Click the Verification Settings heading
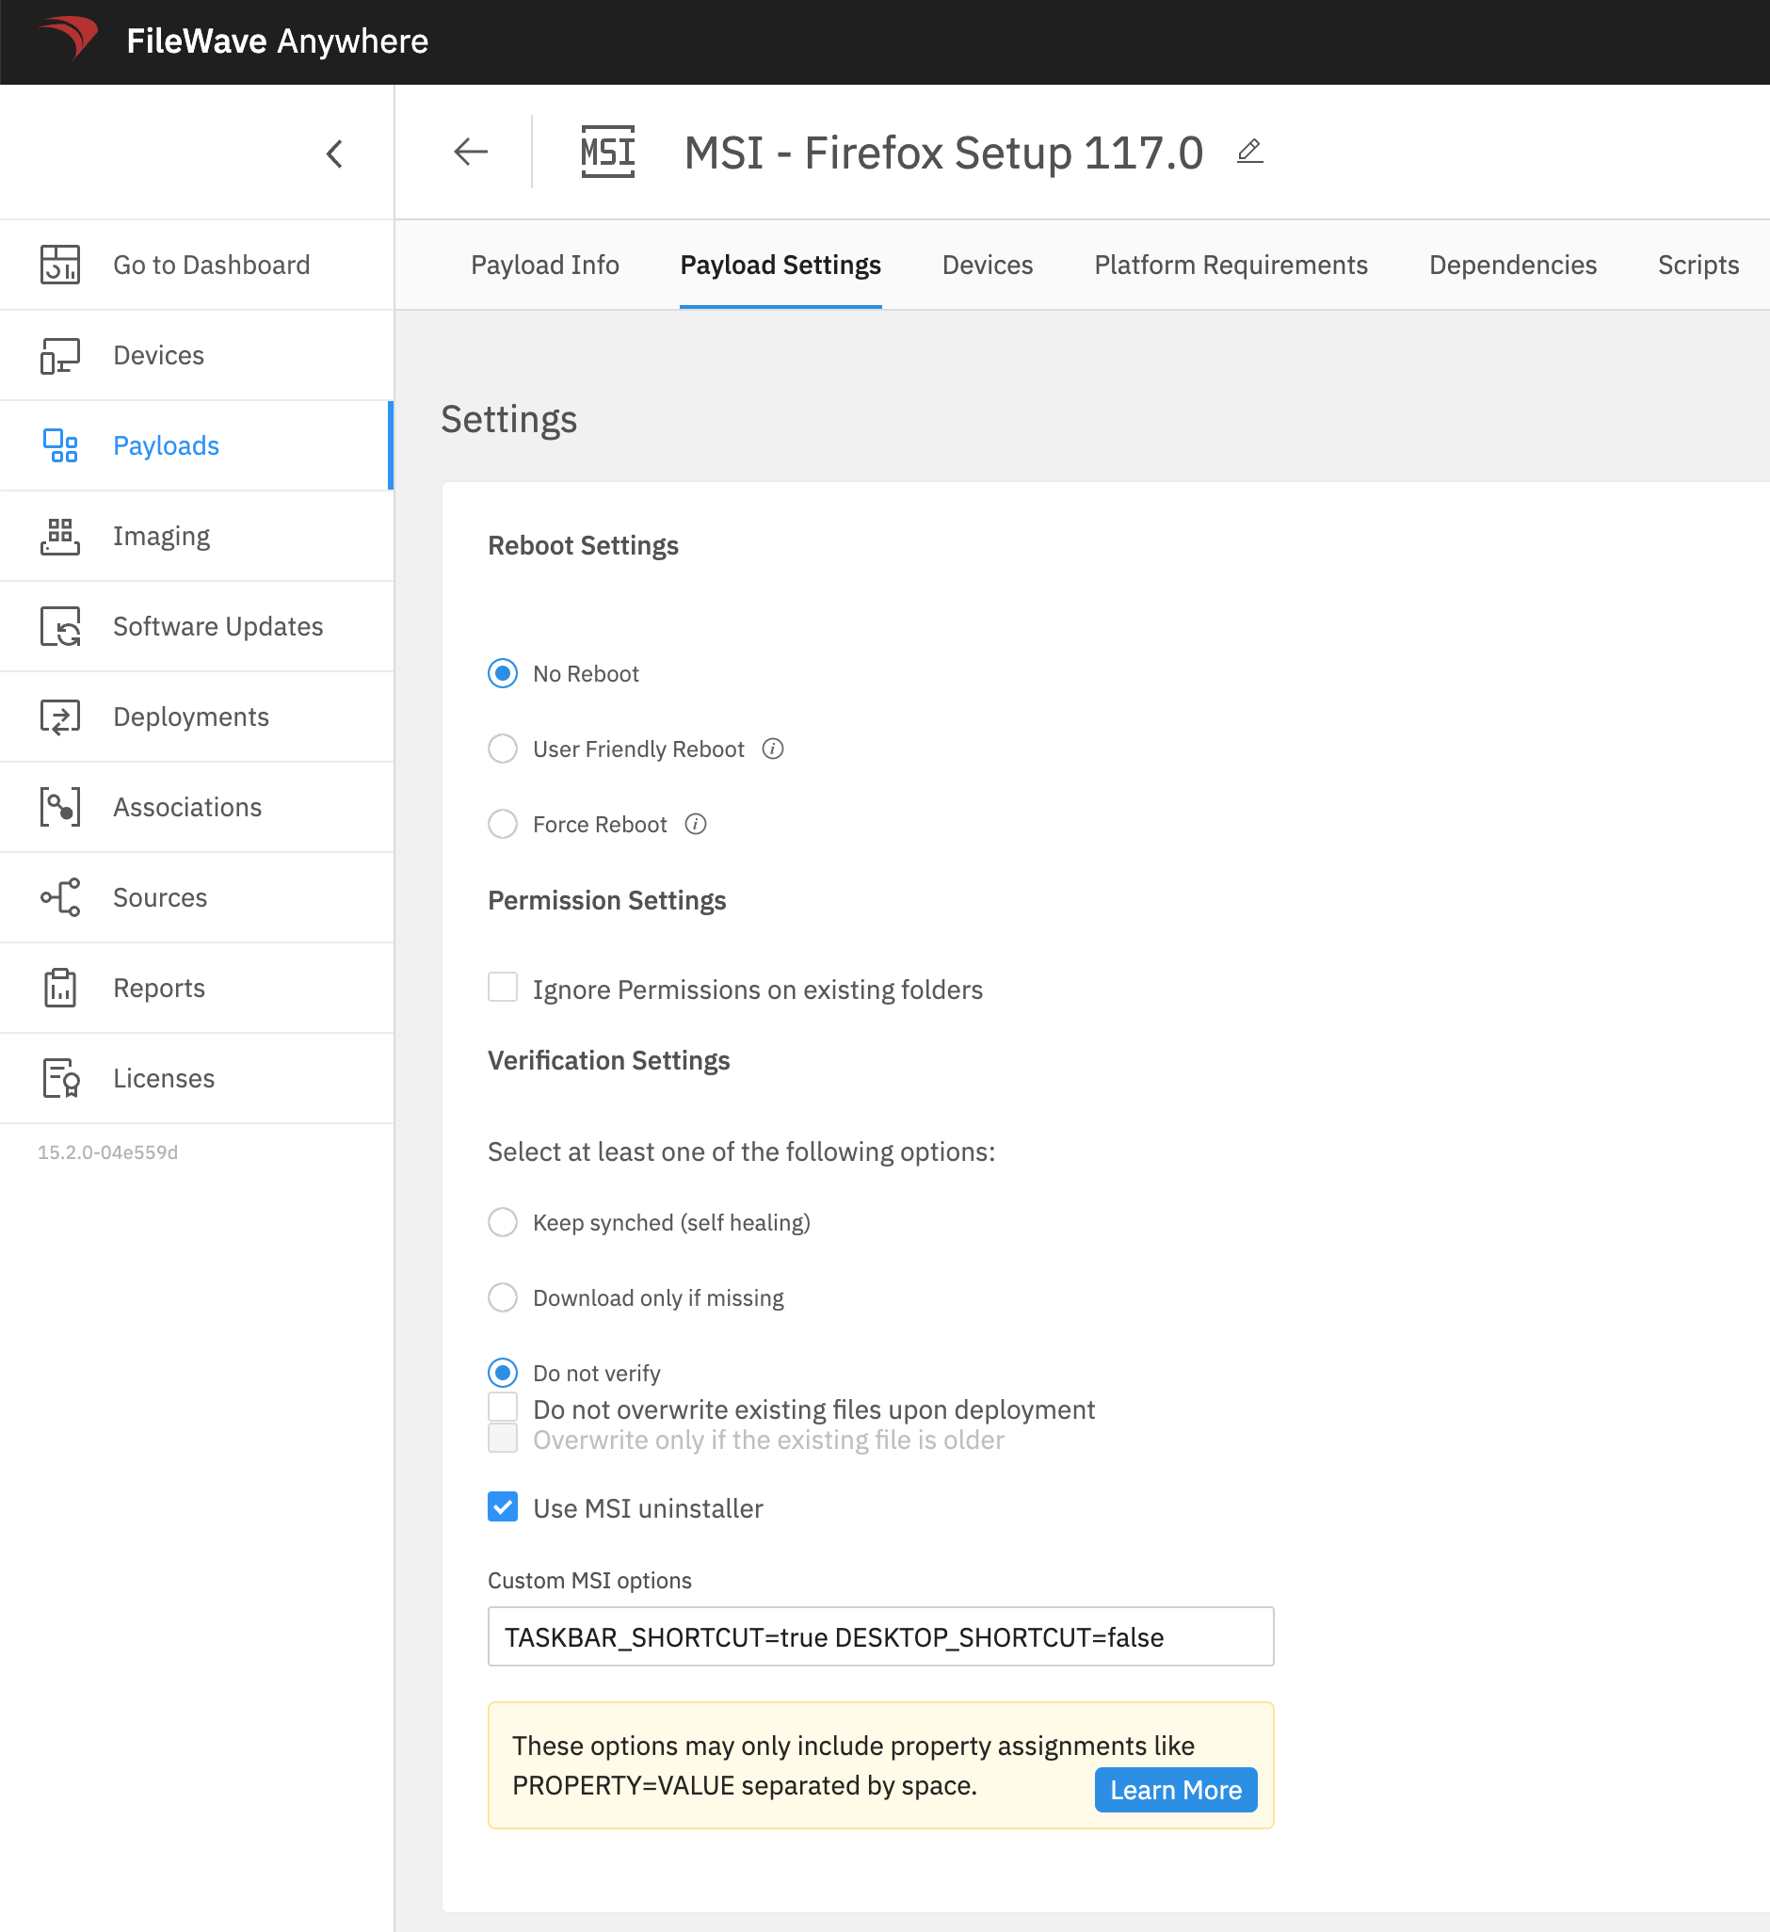 [x=609, y=1061]
